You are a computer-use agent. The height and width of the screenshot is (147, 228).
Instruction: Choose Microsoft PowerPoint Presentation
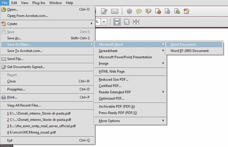(130, 57)
